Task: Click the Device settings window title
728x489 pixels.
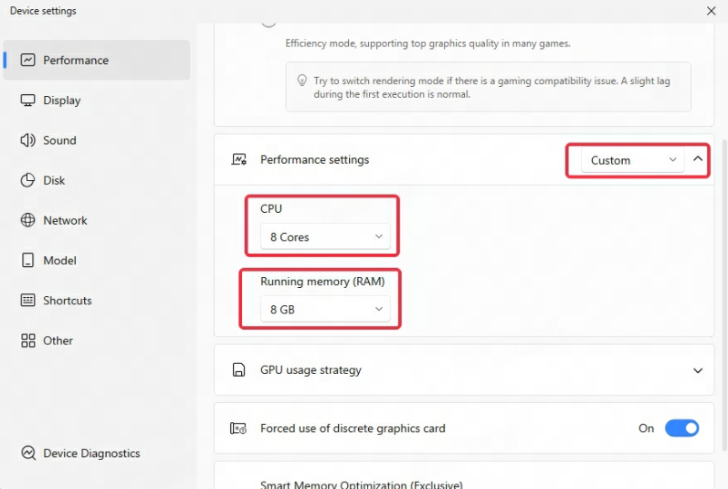Action: pos(43,11)
